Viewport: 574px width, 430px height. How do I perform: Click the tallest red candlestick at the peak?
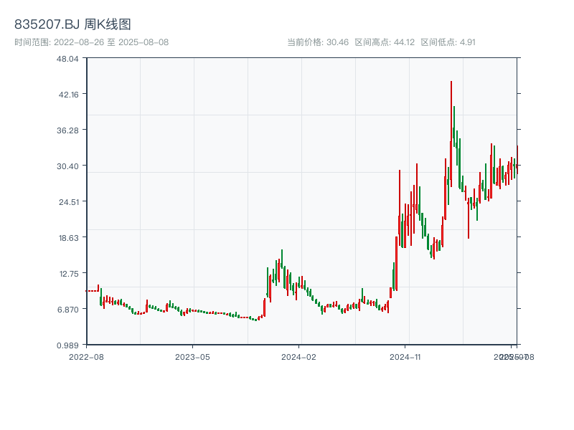(451, 134)
